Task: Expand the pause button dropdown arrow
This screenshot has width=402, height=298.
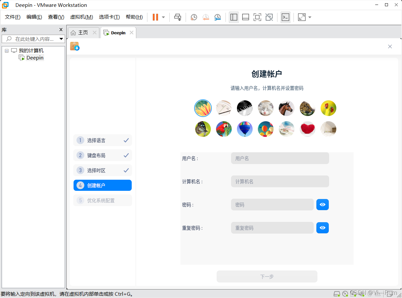Action: [x=163, y=17]
